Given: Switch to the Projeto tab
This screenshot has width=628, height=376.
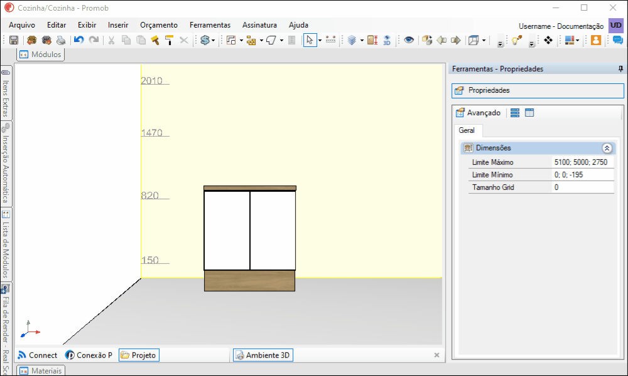Looking at the screenshot, I should [139, 355].
